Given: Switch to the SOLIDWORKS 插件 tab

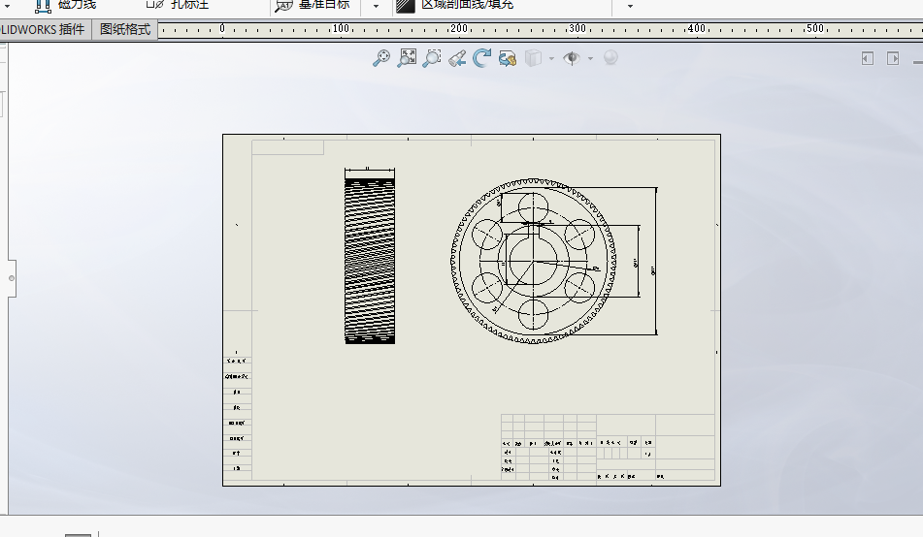Looking at the screenshot, I should coord(45,29).
